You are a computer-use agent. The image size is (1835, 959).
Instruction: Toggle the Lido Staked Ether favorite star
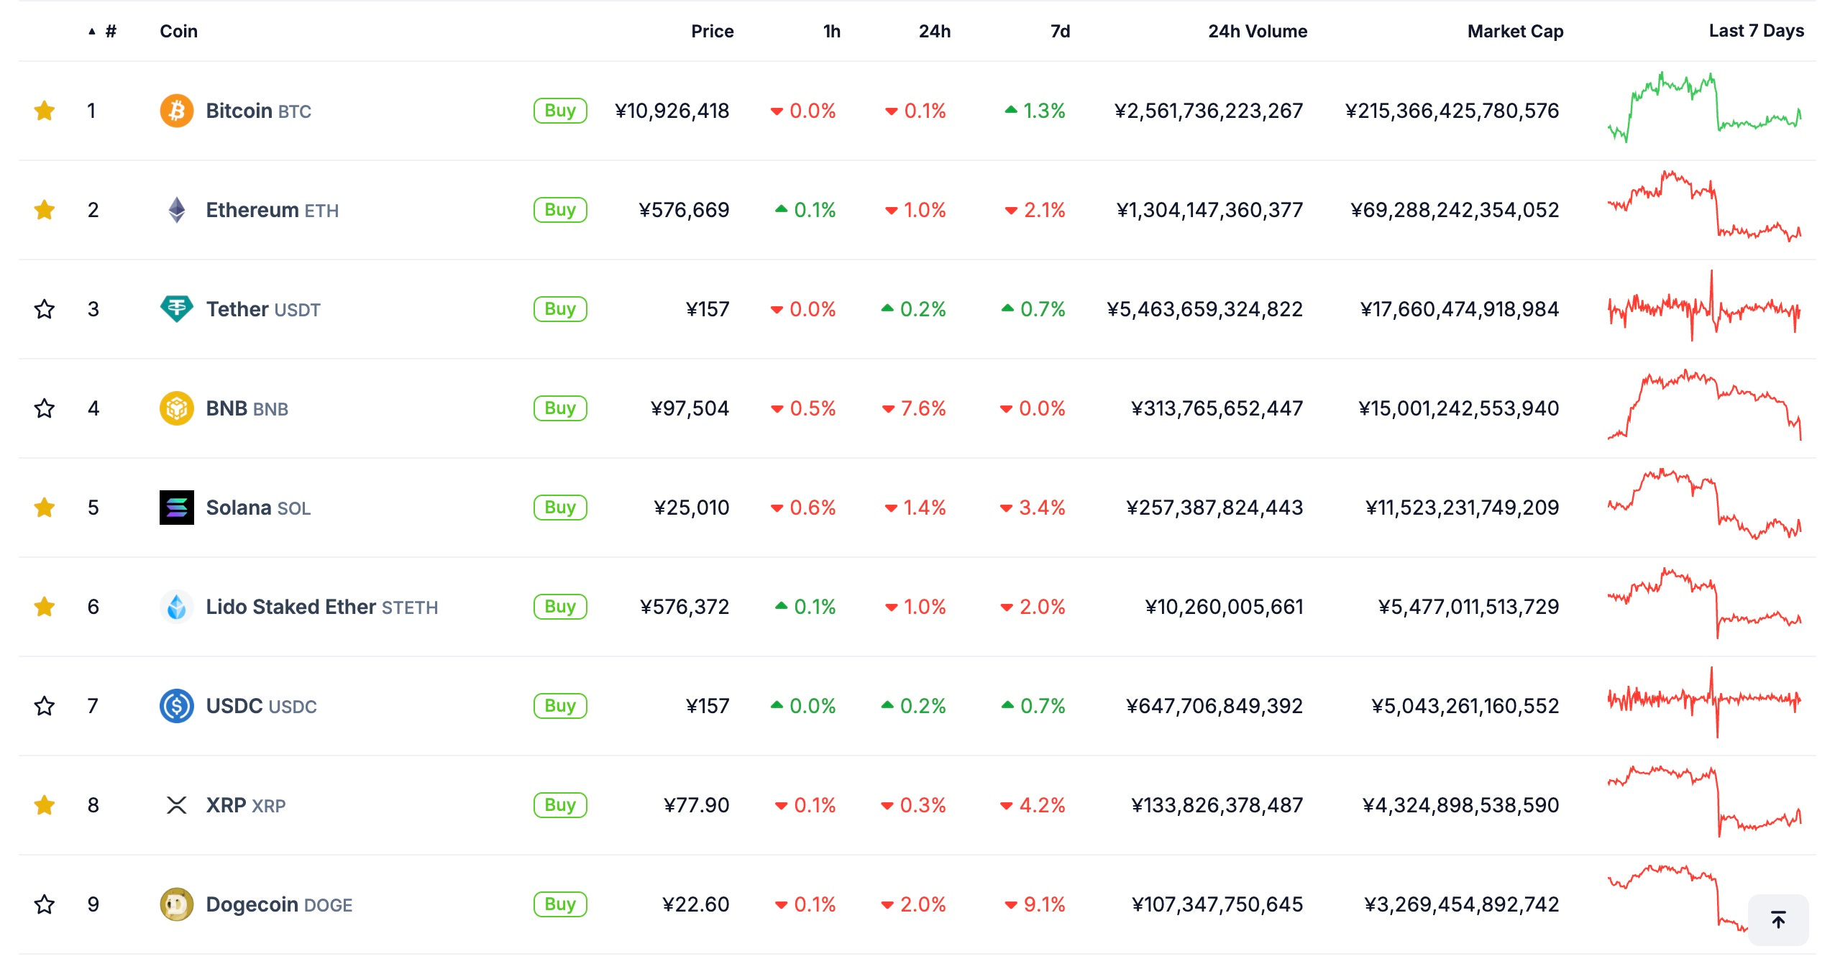click(x=45, y=607)
